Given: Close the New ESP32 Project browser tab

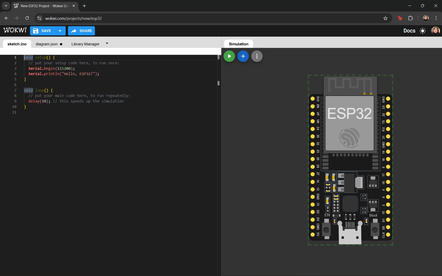Looking at the screenshot, I should click(x=74, y=6).
